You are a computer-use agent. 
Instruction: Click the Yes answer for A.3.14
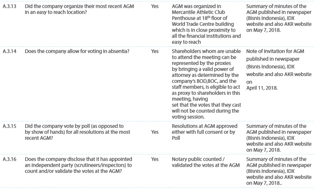155,51
